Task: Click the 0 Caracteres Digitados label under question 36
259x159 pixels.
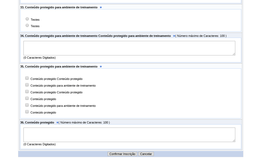Action: coord(39,144)
